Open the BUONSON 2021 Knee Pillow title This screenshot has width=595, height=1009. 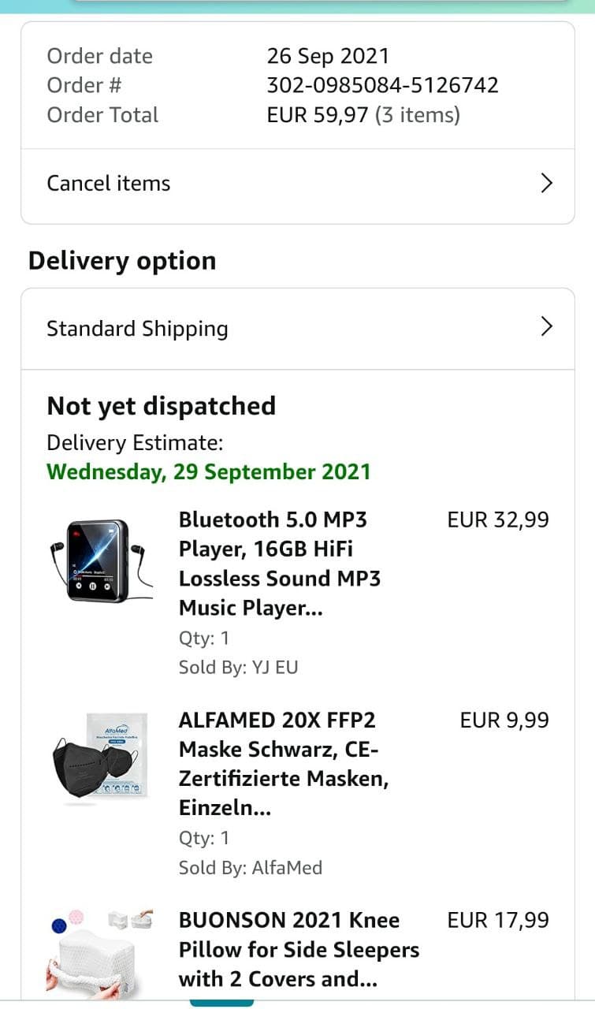click(x=299, y=950)
